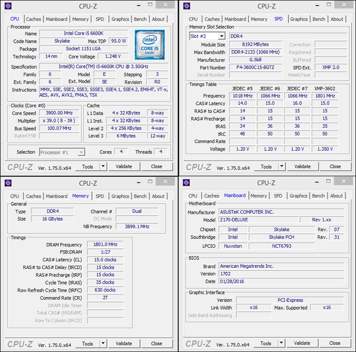Click Validate in the Mainboard tab window
Image resolution: width=356 pixels, height=352 pixels.
302,343
